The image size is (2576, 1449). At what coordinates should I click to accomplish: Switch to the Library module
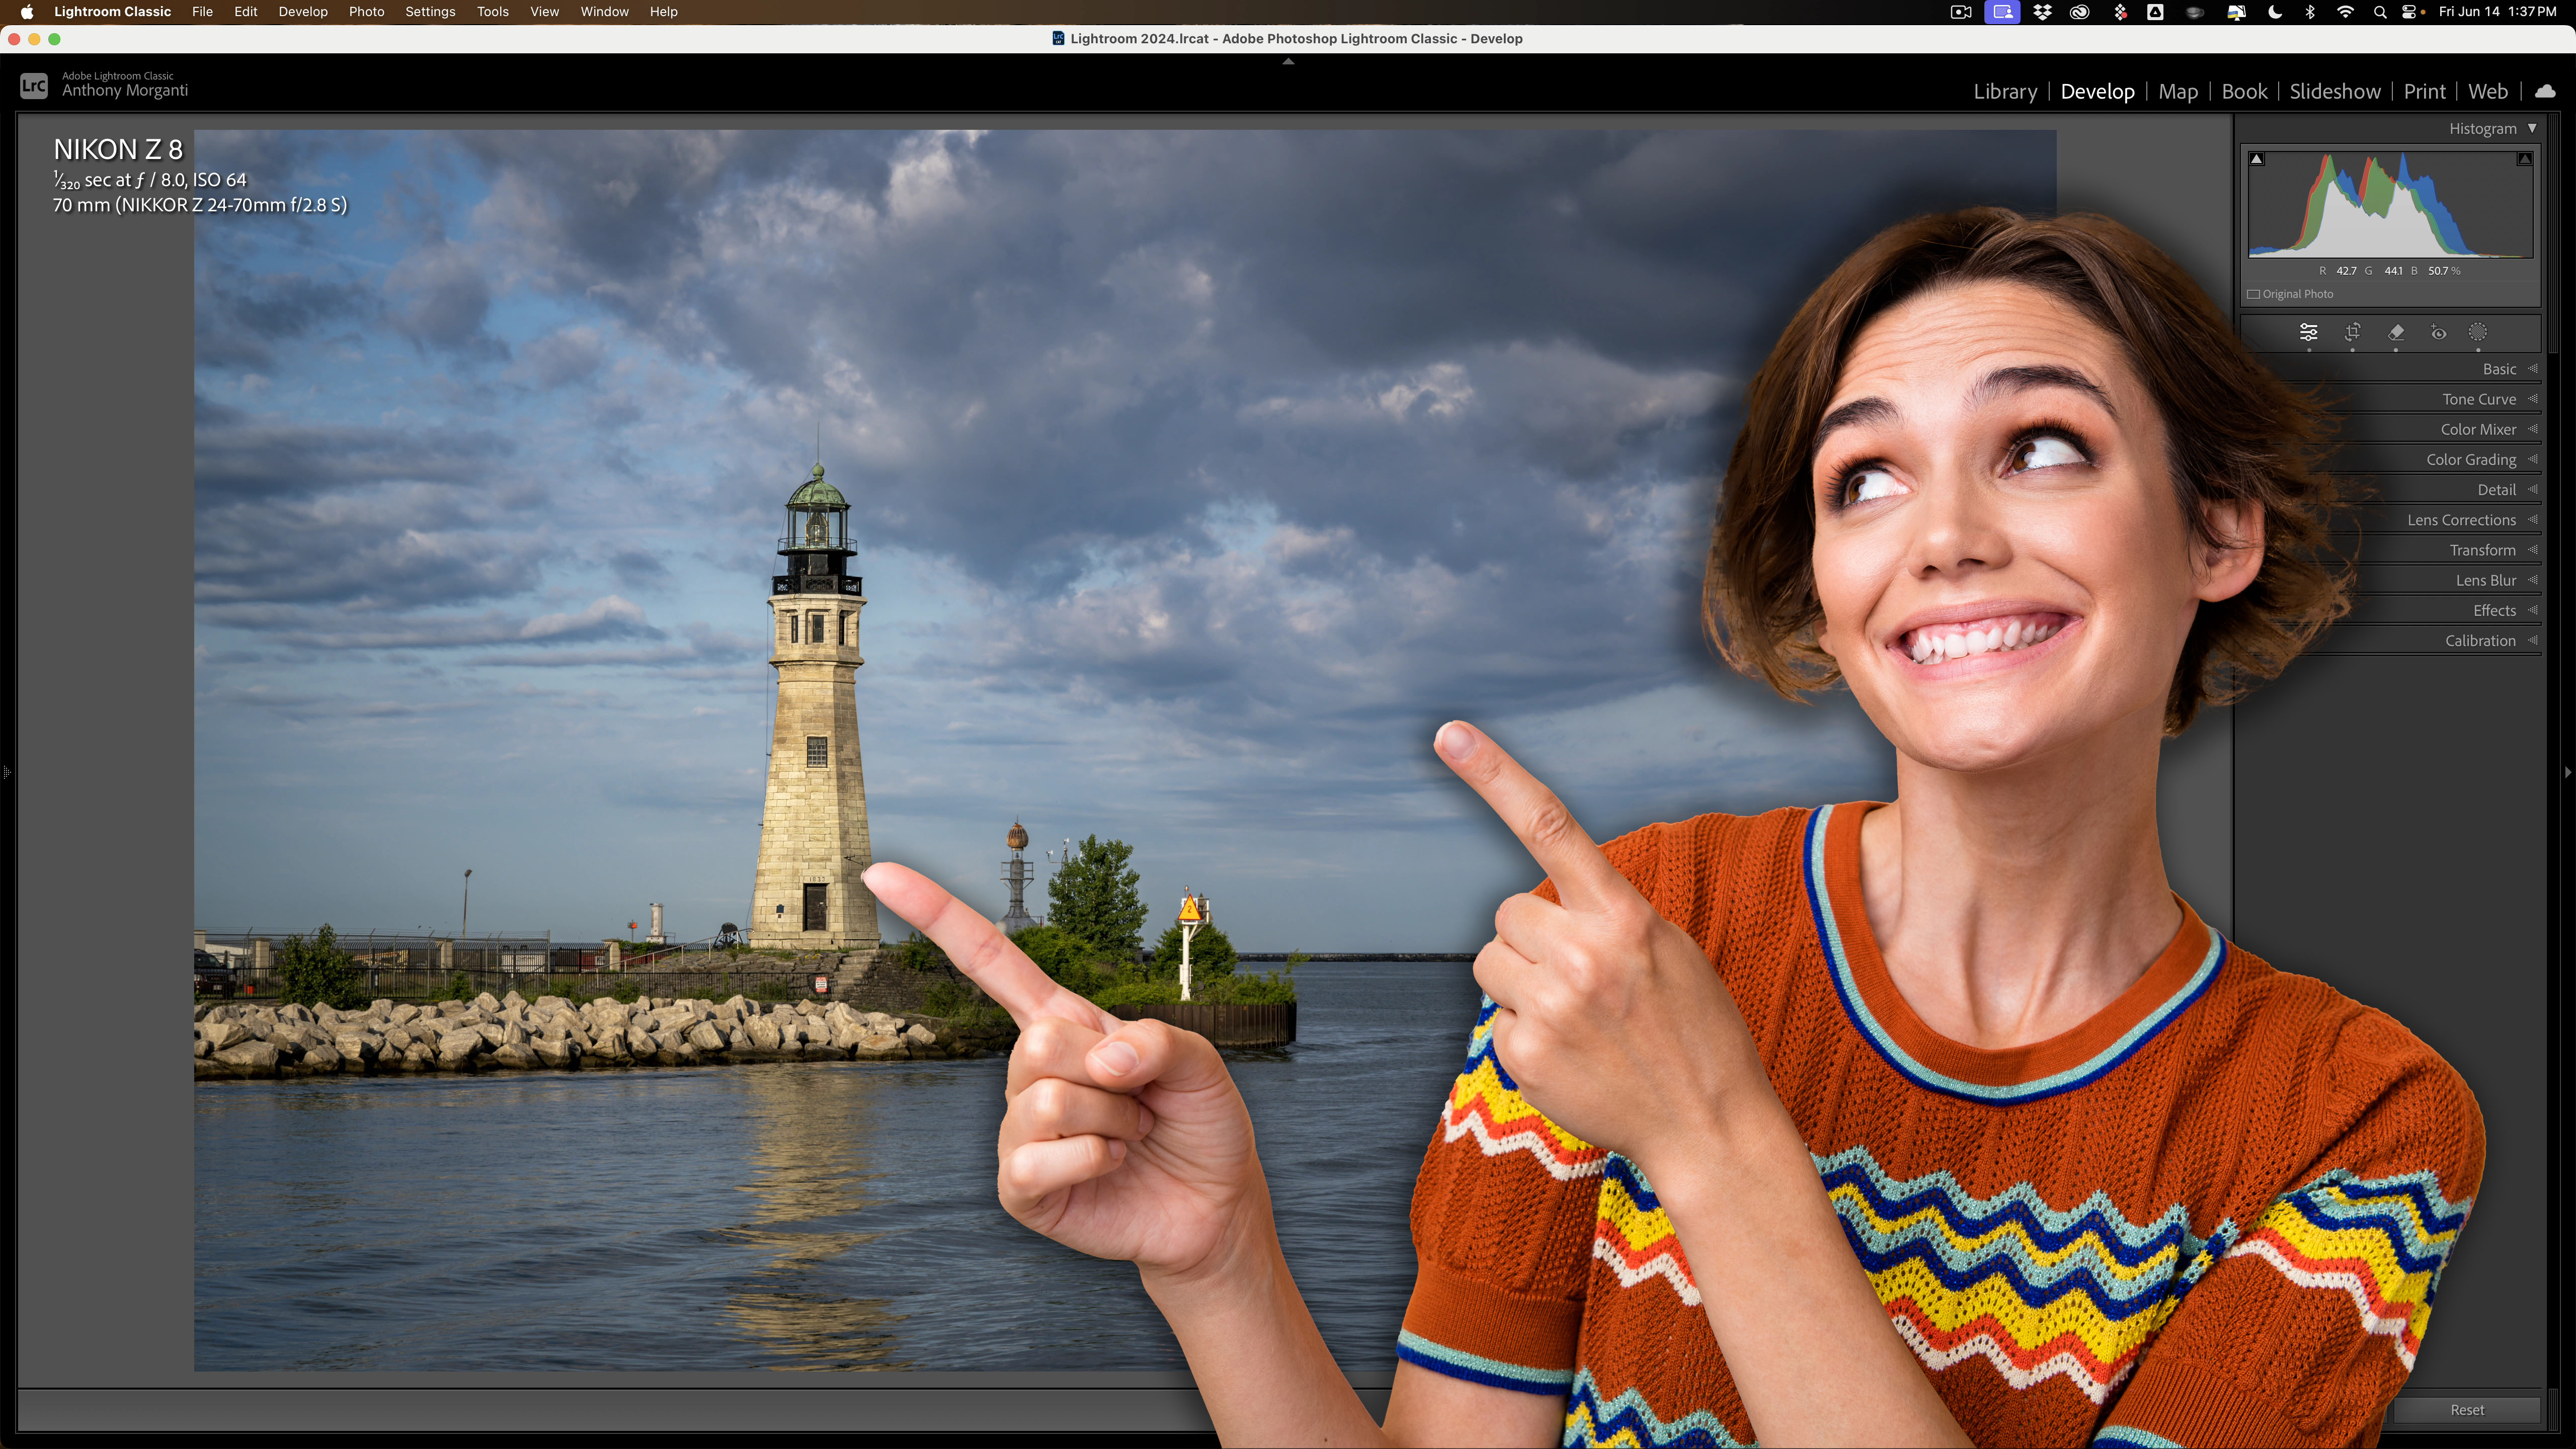2005,91
